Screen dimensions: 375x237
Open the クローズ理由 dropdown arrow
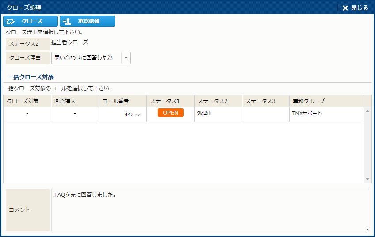pos(126,58)
